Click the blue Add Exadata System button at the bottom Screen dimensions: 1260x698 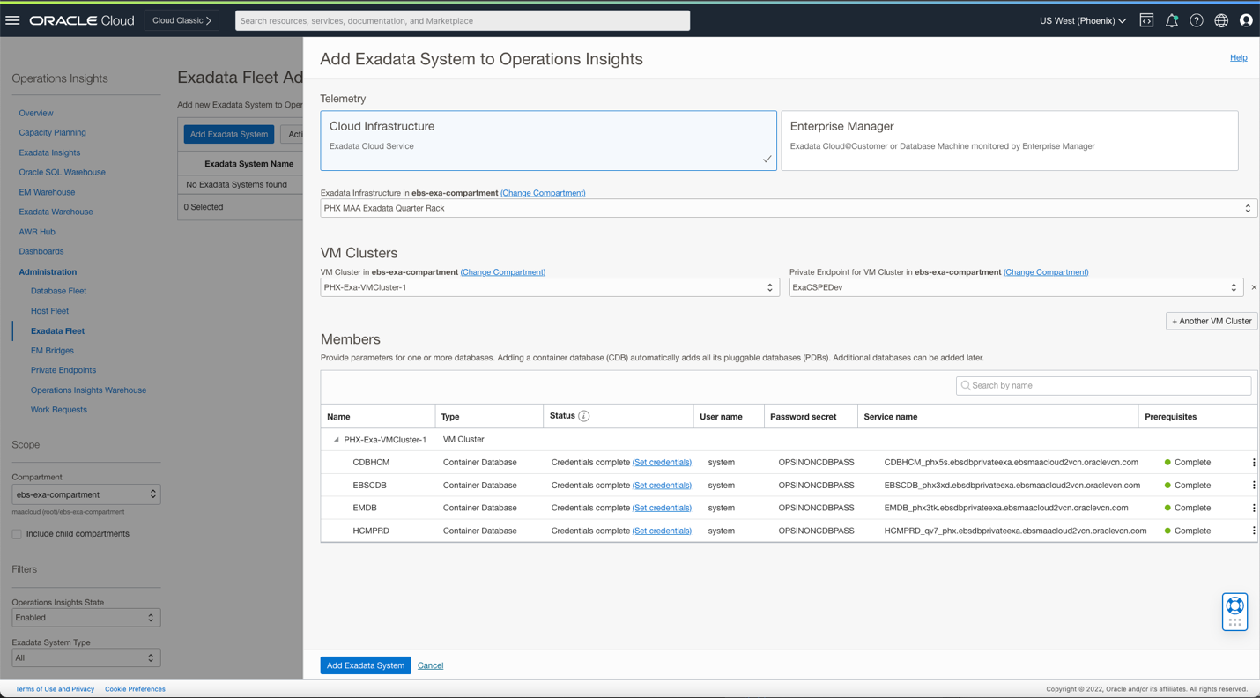coord(365,665)
